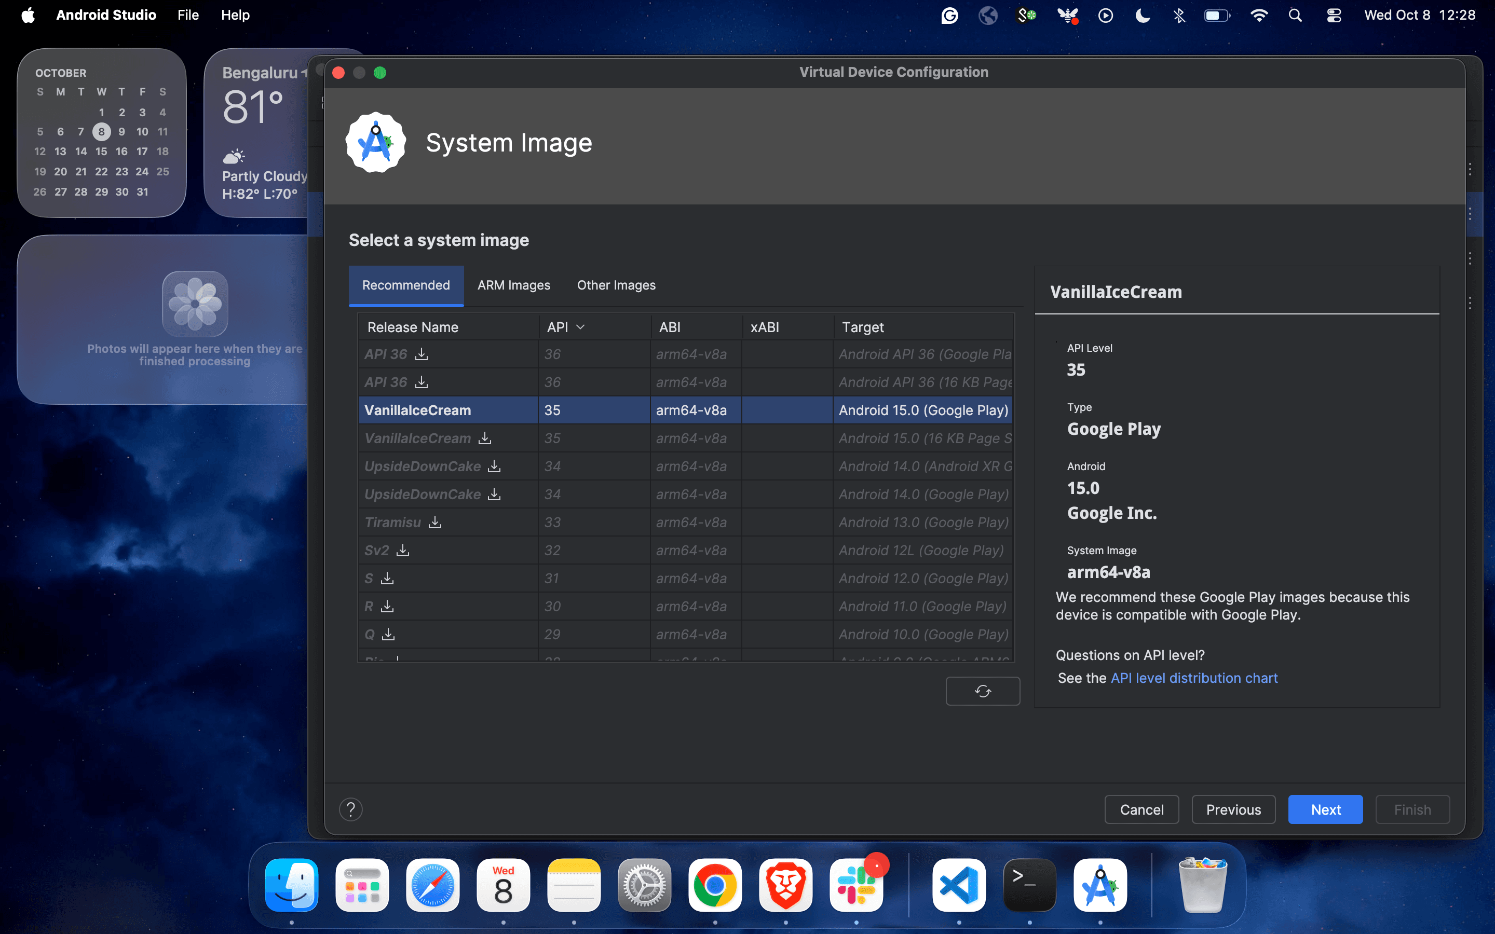Open Control Center in menu bar
The height and width of the screenshot is (934, 1495).
click(x=1333, y=15)
